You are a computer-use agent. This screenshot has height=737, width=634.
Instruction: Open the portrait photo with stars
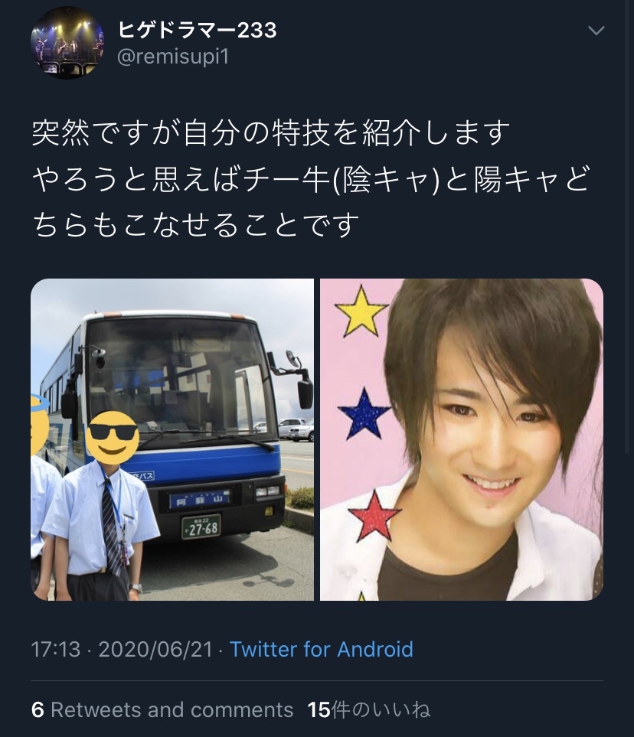pos(462,439)
